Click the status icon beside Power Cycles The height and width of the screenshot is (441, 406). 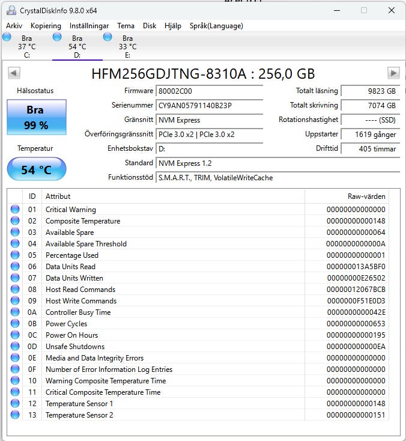coord(15,324)
